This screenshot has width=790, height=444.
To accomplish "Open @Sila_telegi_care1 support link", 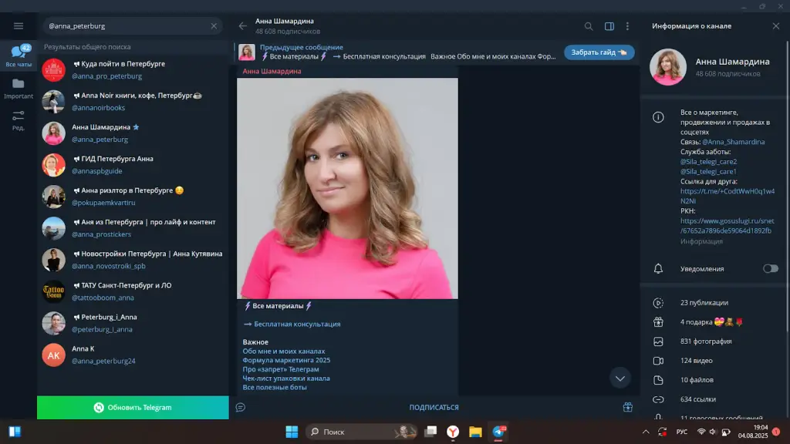I will [708, 172].
